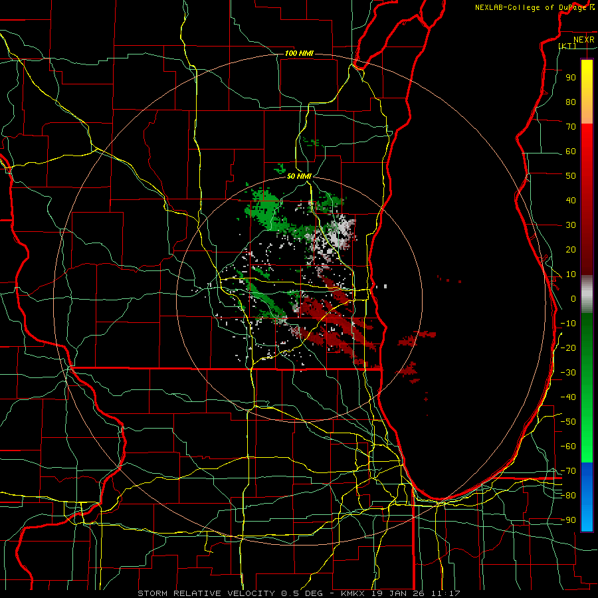
Task: Click the positive 10 scale label
Action: coord(571,274)
